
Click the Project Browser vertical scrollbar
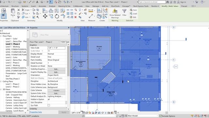tap(28, 52)
